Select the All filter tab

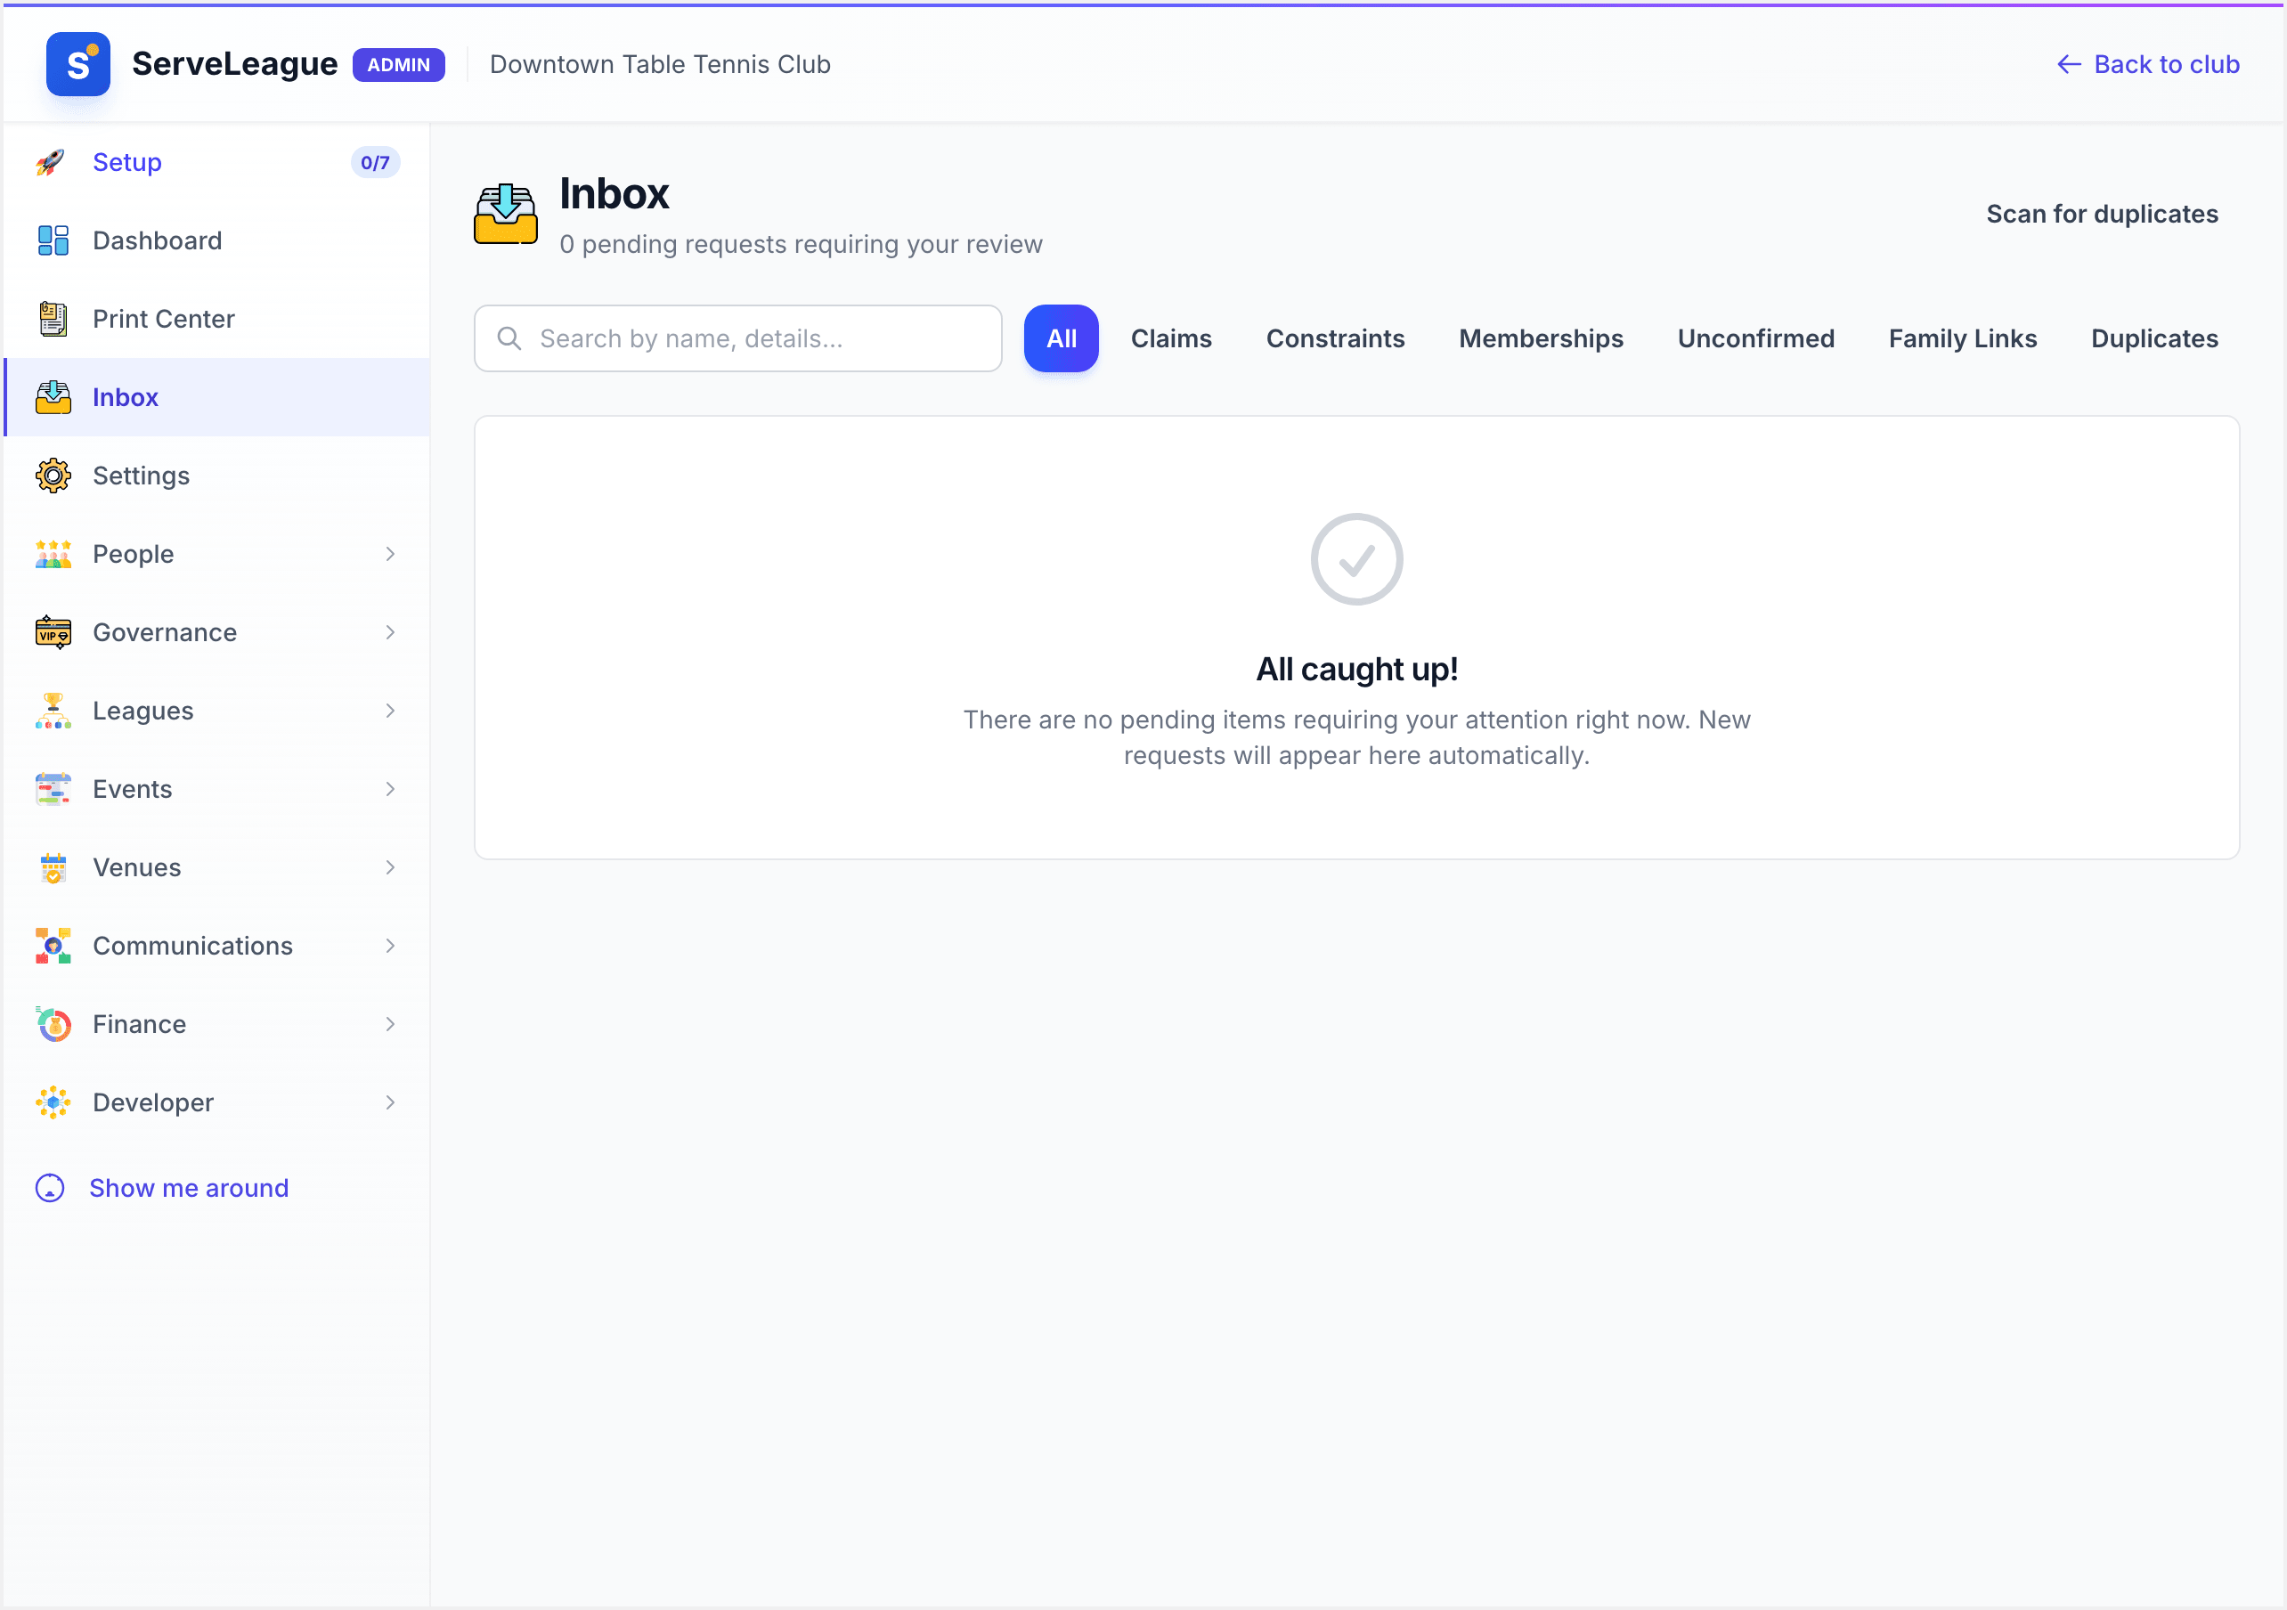click(x=1061, y=338)
